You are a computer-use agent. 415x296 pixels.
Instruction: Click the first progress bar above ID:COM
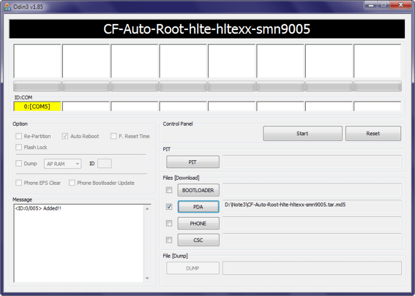(x=37, y=86)
